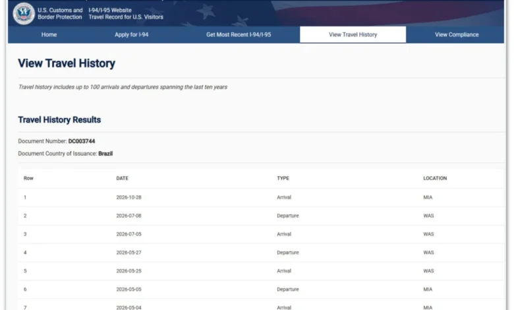Select Arrival type in row 3
Screen dimensions: 514x310
pyautogui.click(x=284, y=234)
